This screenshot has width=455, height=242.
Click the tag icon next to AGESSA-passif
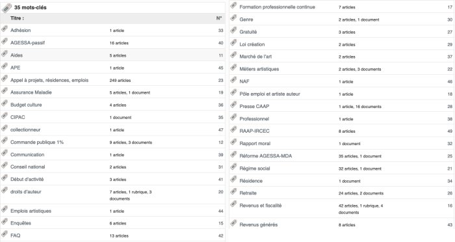(x=5, y=41)
